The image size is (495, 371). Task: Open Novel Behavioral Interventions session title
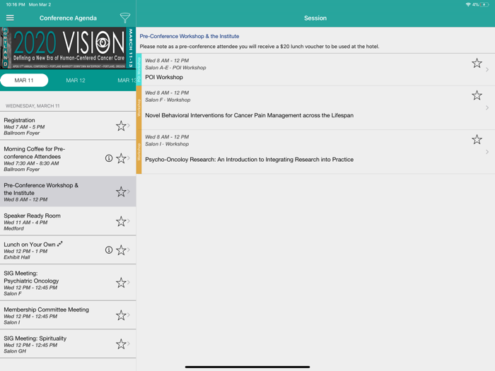click(249, 115)
